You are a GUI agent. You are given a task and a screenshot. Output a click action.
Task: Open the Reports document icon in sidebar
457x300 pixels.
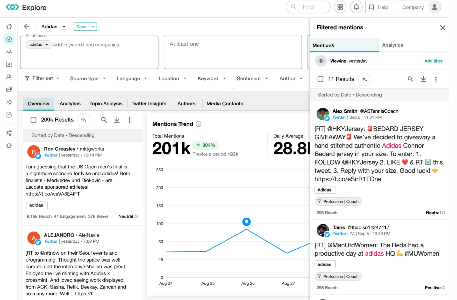(9, 114)
